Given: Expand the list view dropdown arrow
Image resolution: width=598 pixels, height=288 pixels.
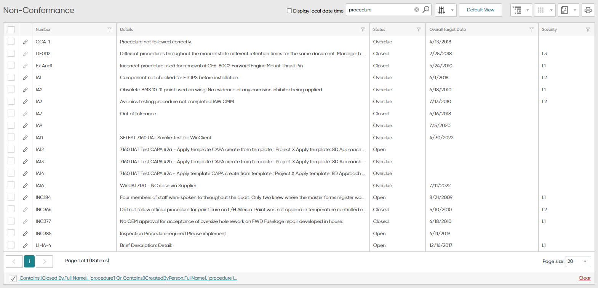Looking at the screenshot, I should tap(528, 10).
